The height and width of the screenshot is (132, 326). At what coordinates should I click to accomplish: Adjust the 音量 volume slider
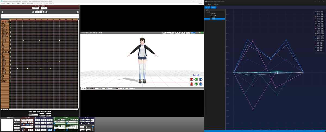[93, 129]
